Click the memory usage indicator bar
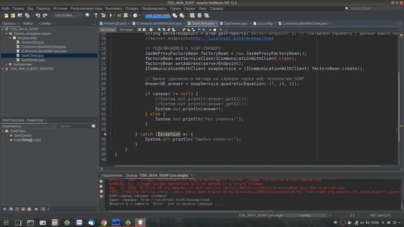404x227 pixels. pyautogui.click(x=158, y=16)
